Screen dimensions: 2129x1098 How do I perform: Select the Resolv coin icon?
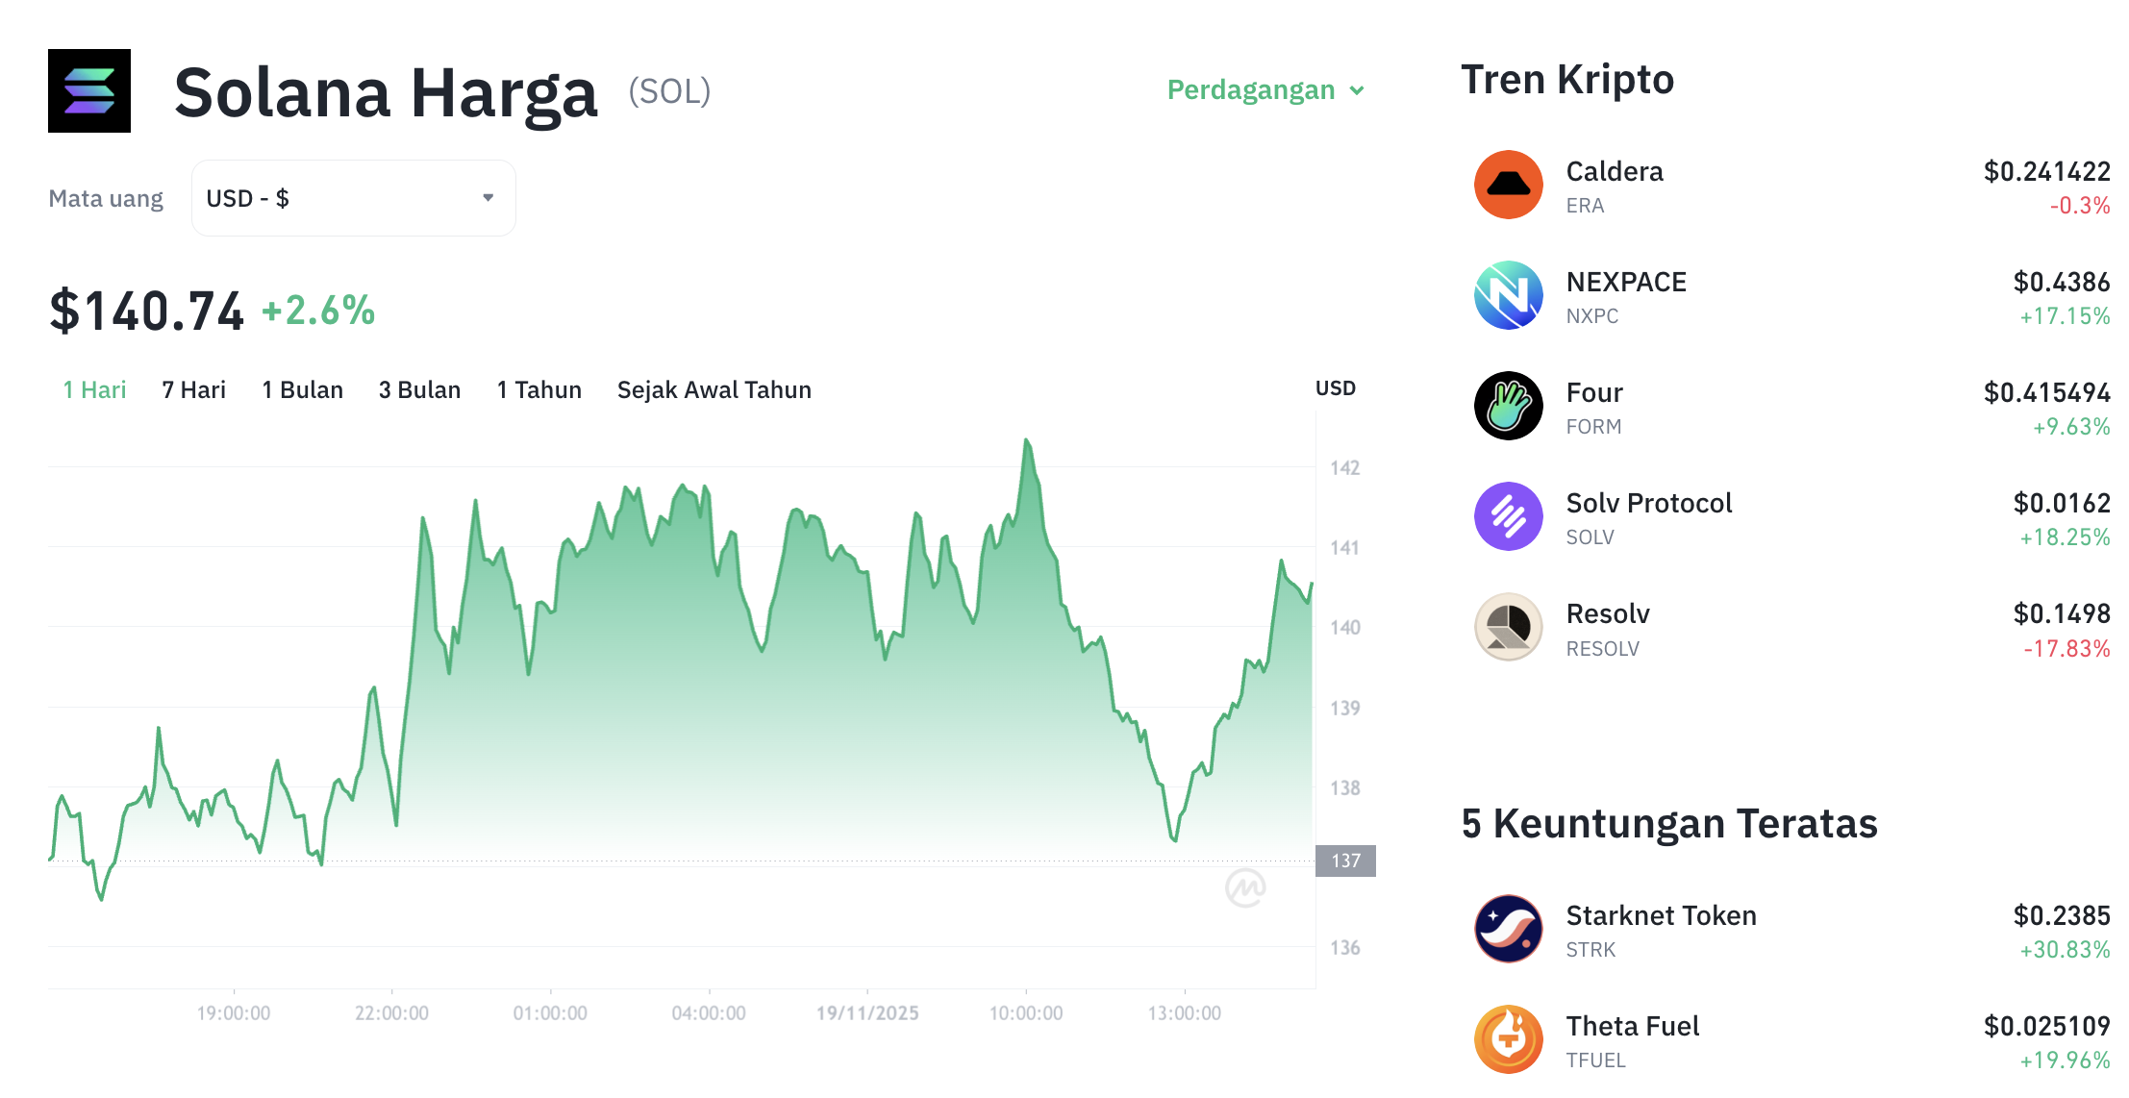[1509, 627]
